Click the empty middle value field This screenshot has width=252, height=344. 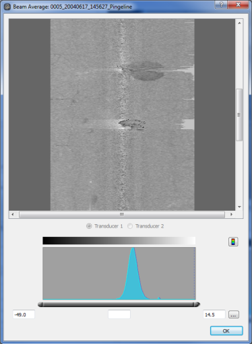(119, 314)
